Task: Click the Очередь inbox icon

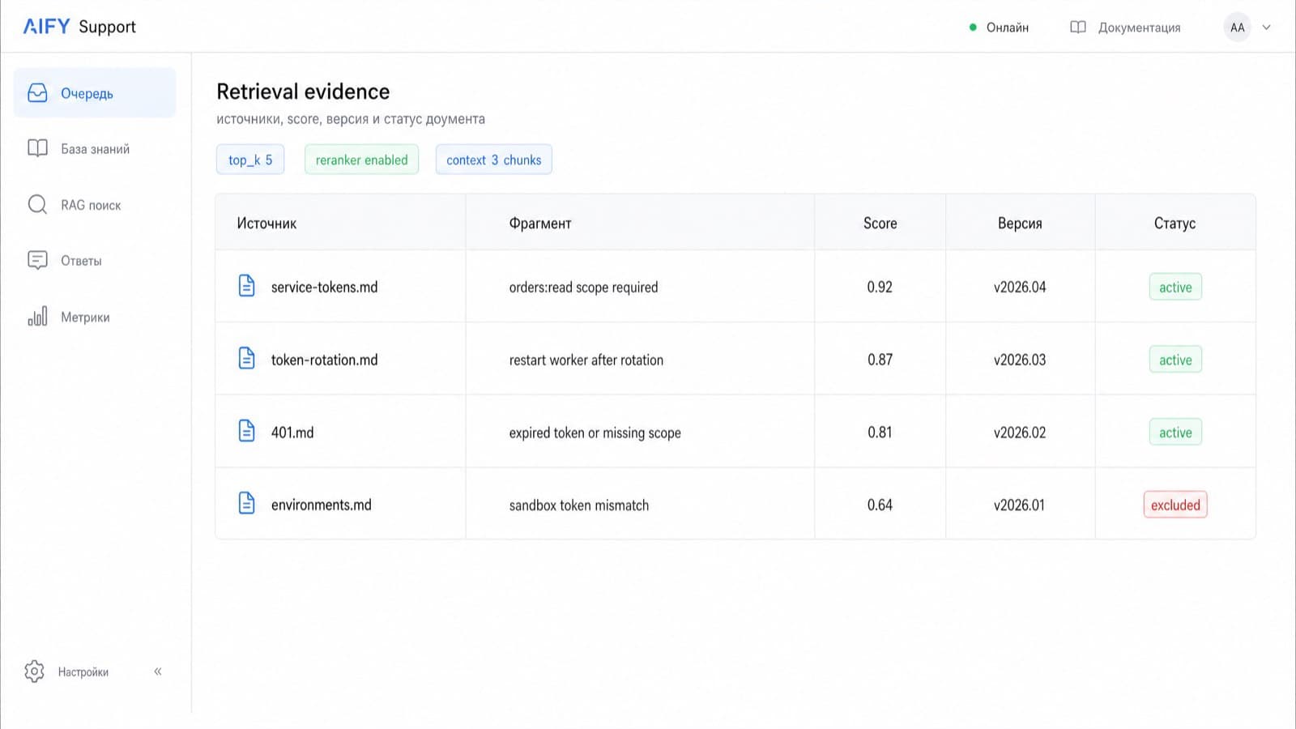Action: click(x=37, y=93)
